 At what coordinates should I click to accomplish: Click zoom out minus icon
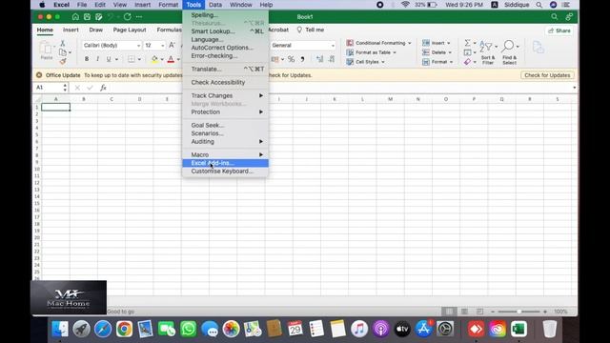pos(493,312)
